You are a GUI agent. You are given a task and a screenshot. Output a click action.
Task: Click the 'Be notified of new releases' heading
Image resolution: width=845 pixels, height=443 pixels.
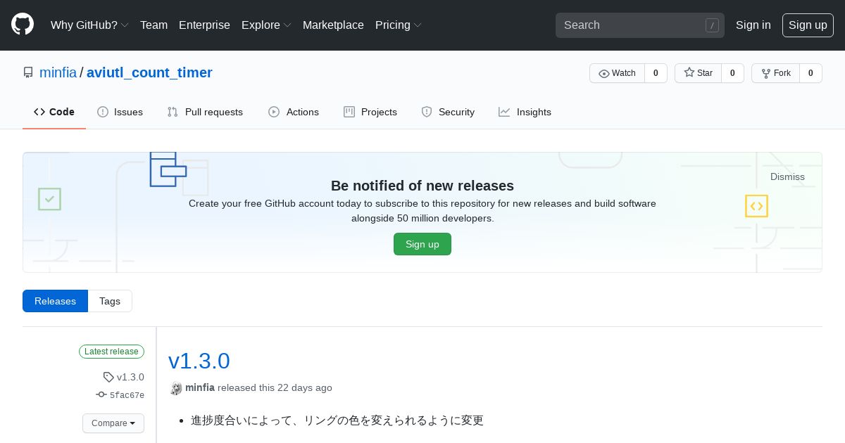click(423, 186)
